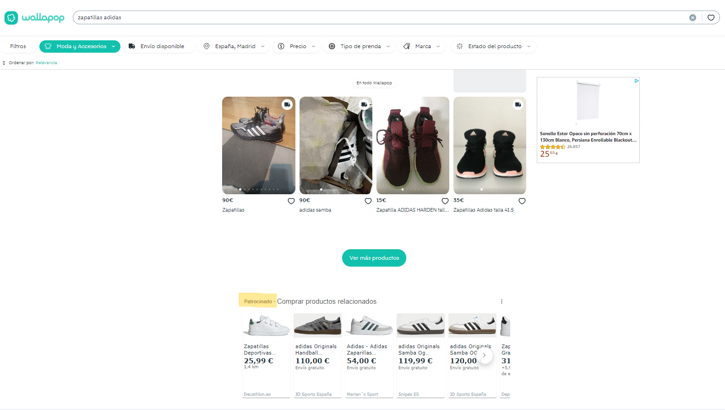This screenshot has width=725, height=410.
Task: Click Snipes ES seller label
Action: click(x=409, y=394)
